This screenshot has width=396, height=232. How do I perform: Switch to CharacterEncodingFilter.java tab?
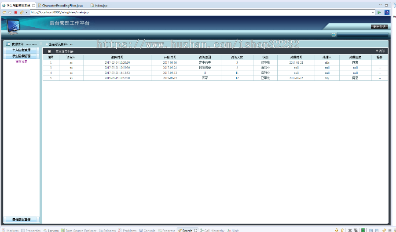point(61,5)
